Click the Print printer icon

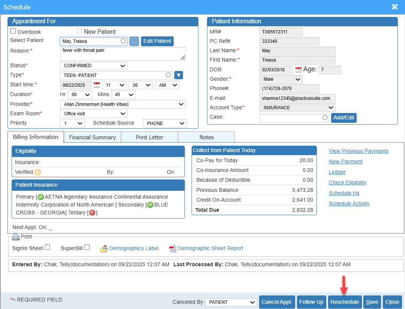(x=16, y=237)
